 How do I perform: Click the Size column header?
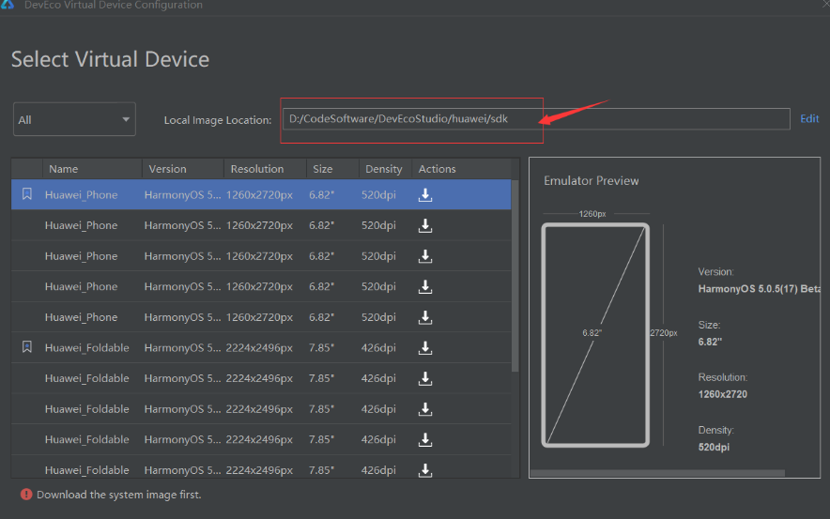click(x=323, y=169)
